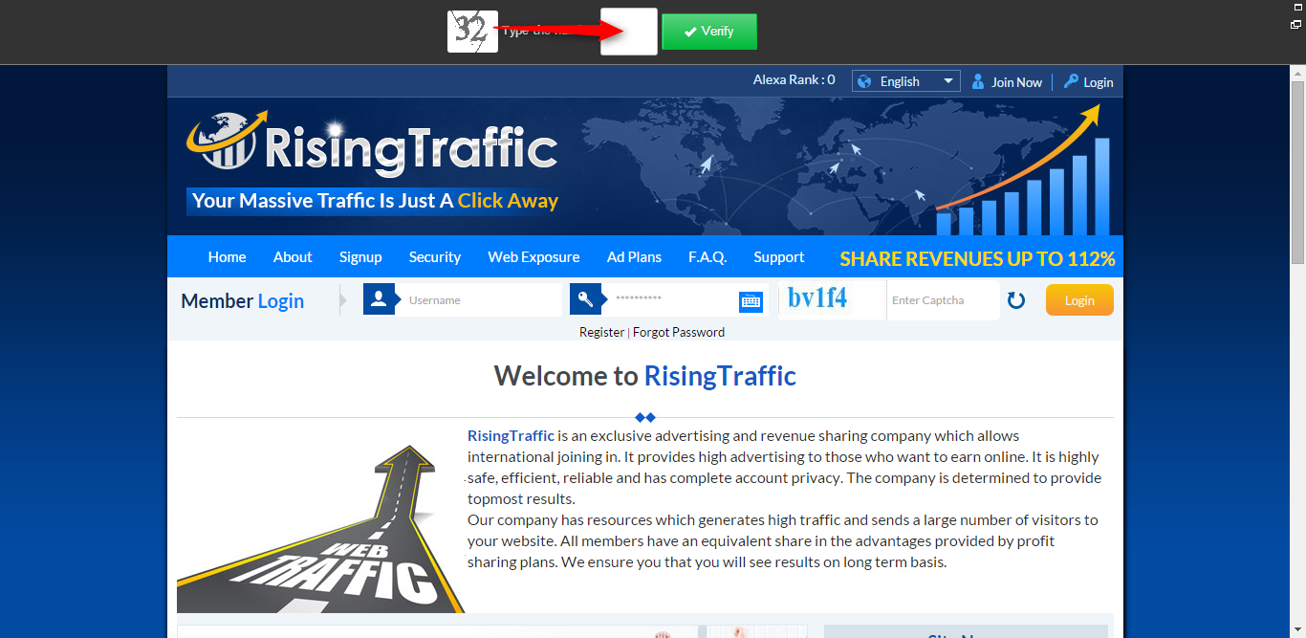The image size is (1306, 638).
Task: Click the Register link
Action: (x=601, y=332)
